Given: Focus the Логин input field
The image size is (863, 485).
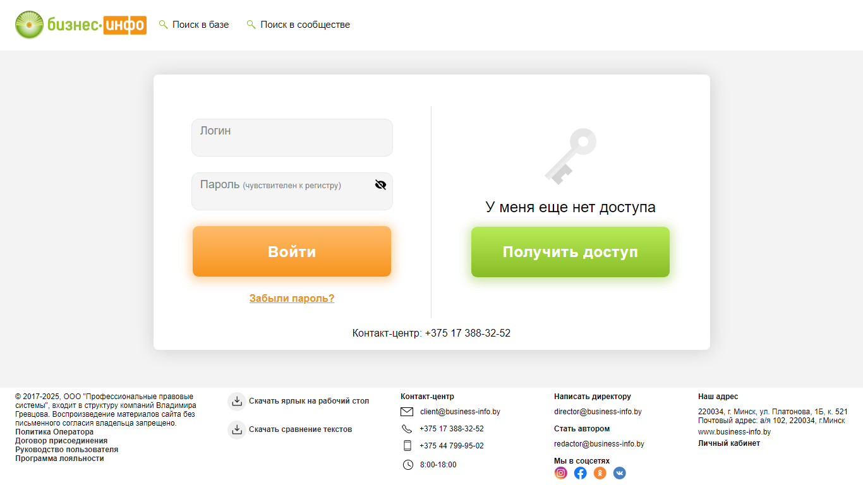Looking at the screenshot, I should (x=292, y=138).
